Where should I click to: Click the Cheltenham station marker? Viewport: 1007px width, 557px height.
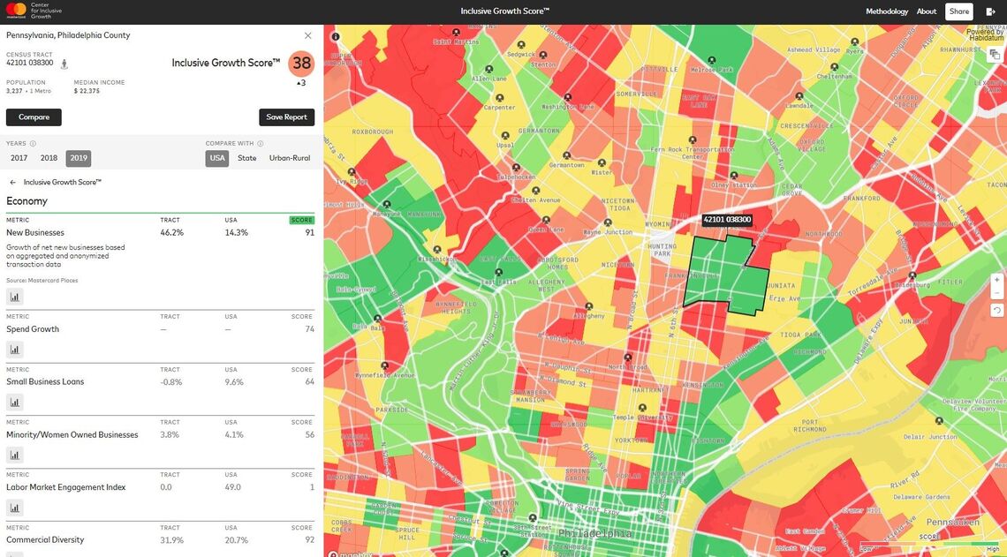pyautogui.click(x=834, y=67)
